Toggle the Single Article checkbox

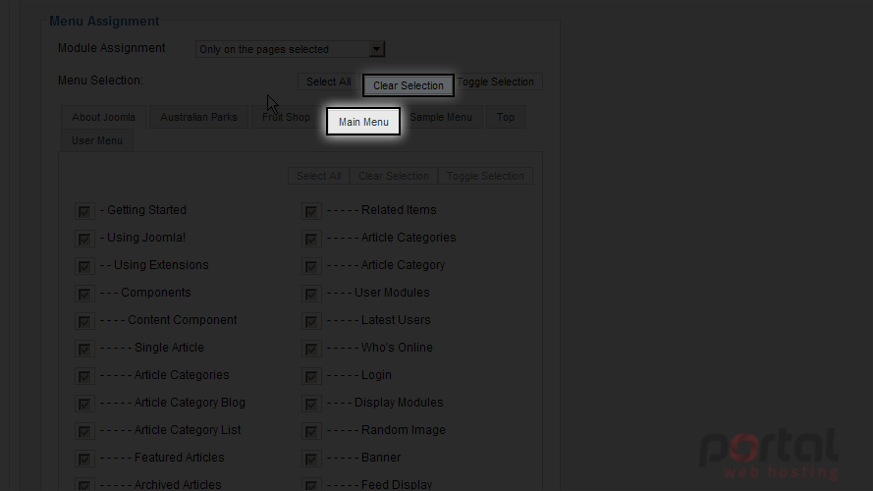coord(84,349)
